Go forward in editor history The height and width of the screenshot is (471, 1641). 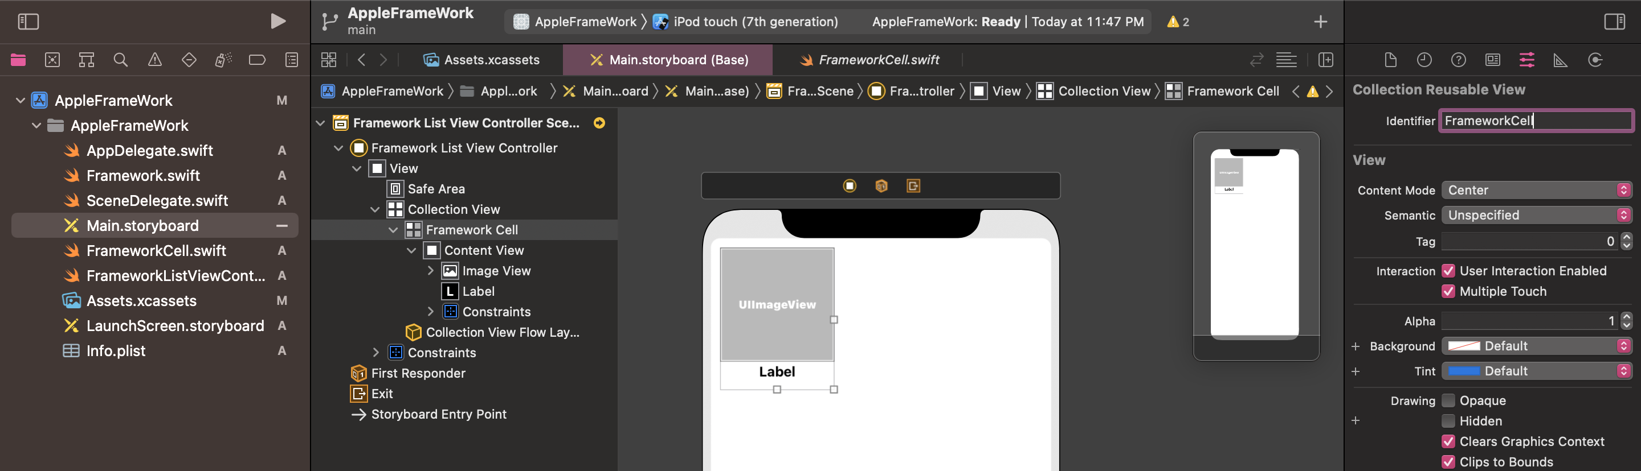(x=383, y=60)
